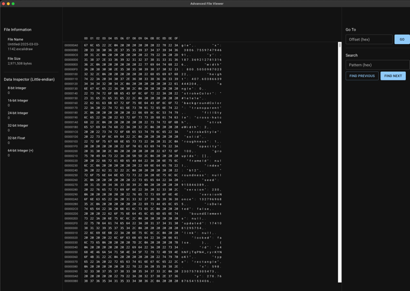Click the 8-bit Integer label

tap(17, 88)
